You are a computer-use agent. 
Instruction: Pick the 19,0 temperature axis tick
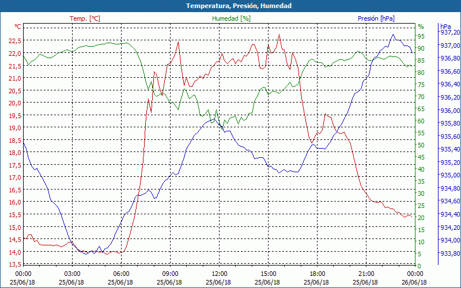coord(15,128)
